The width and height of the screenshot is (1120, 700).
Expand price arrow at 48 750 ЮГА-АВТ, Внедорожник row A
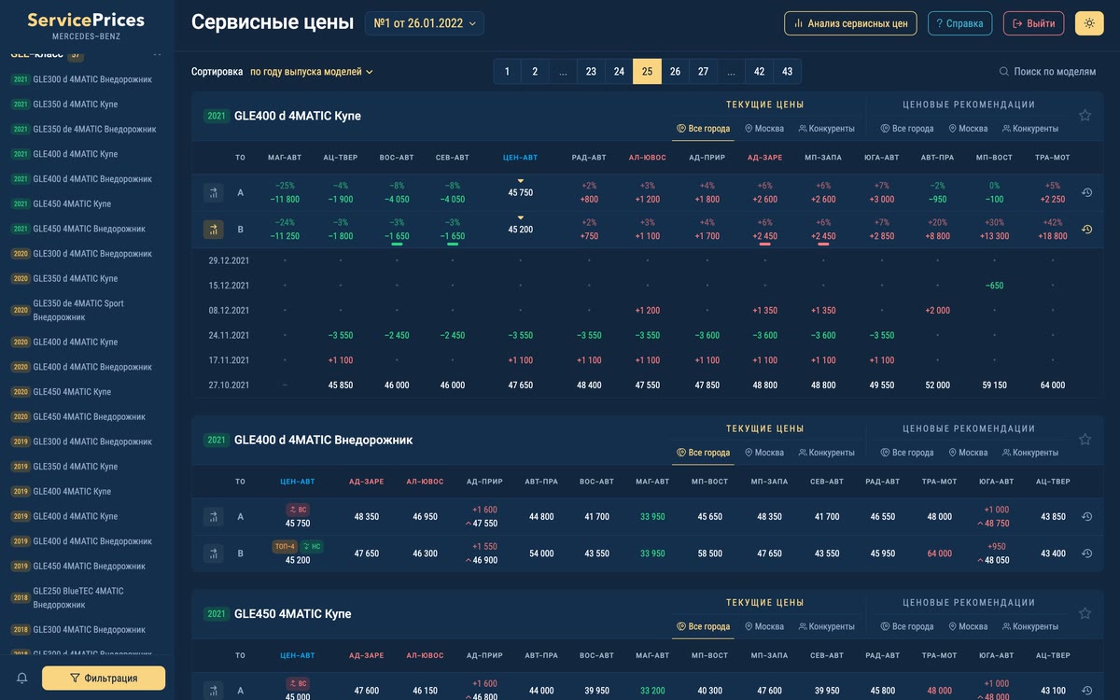pos(979,524)
